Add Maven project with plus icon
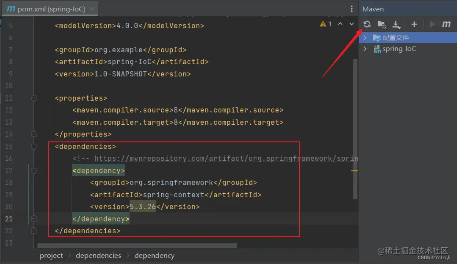457x264 pixels. pyautogui.click(x=414, y=24)
